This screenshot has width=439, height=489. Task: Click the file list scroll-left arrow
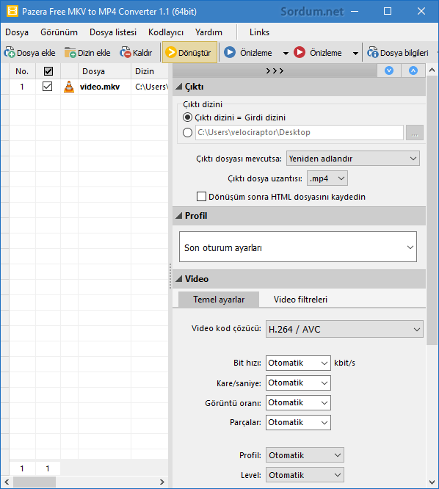tap(7, 482)
